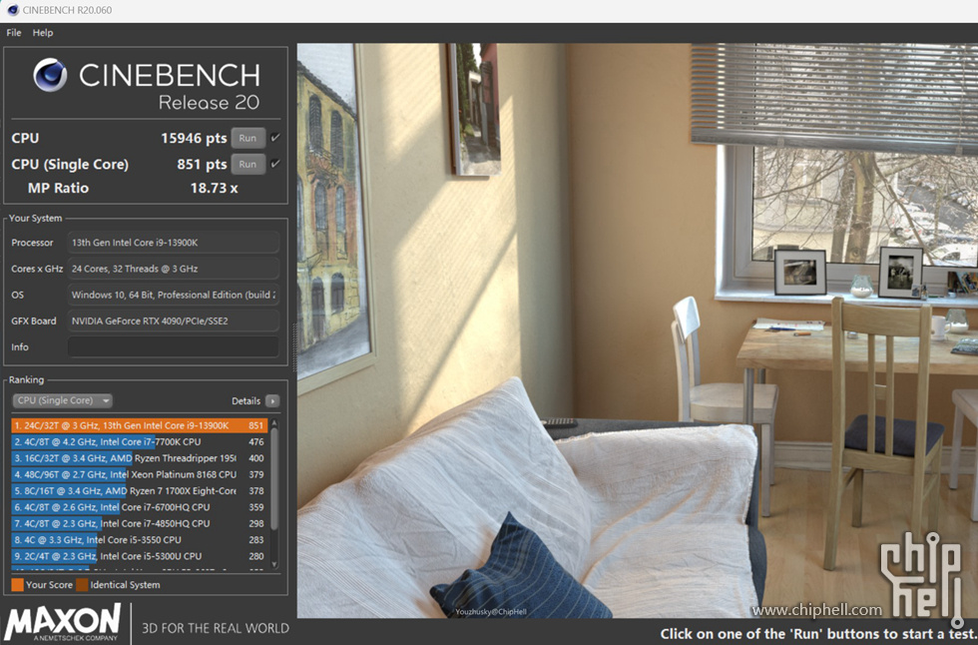This screenshot has width=978, height=645.
Task: Click the ranking list scrollbar thumb
Action: (273, 479)
